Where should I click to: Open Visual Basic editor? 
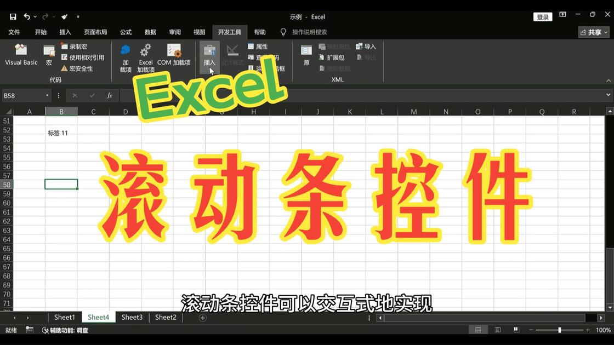tap(21, 54)
